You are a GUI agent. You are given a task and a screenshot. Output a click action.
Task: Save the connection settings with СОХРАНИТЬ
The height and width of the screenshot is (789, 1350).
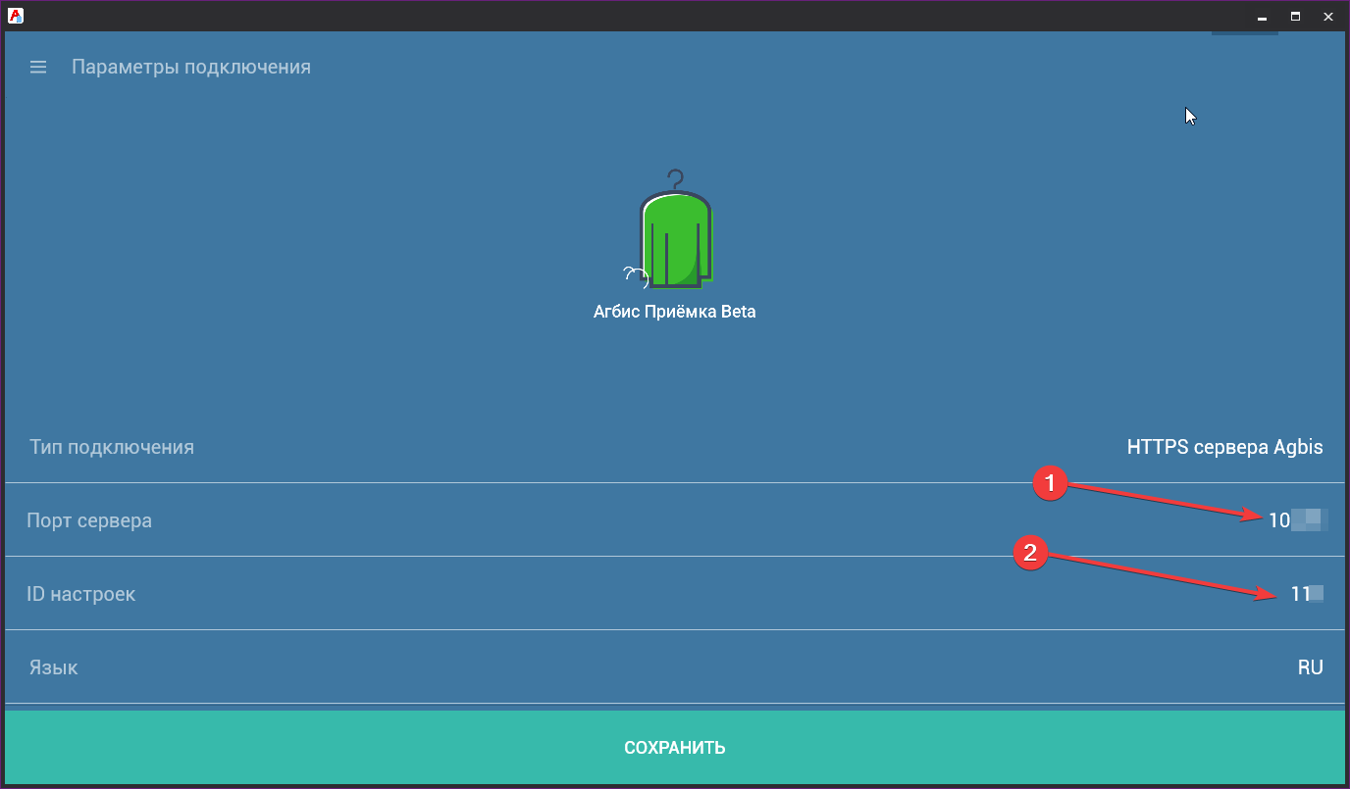(x=675, y=748)
